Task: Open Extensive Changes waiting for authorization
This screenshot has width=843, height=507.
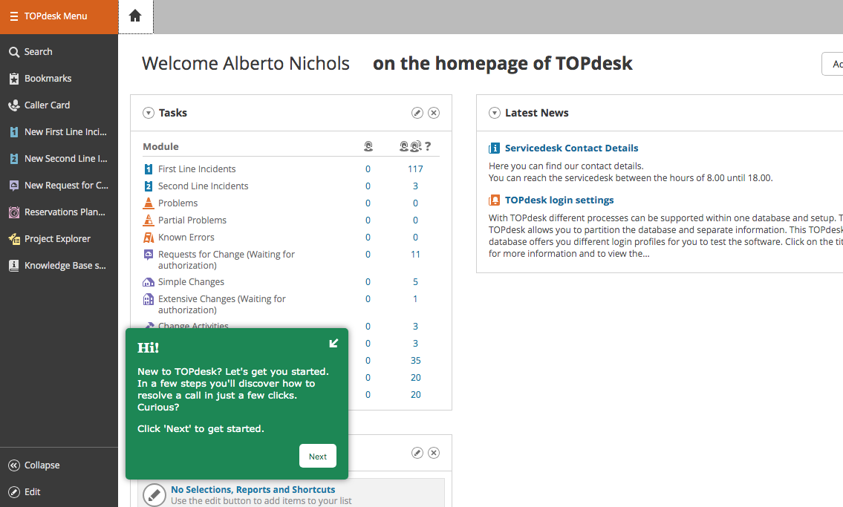Action: tap(222, 304)
